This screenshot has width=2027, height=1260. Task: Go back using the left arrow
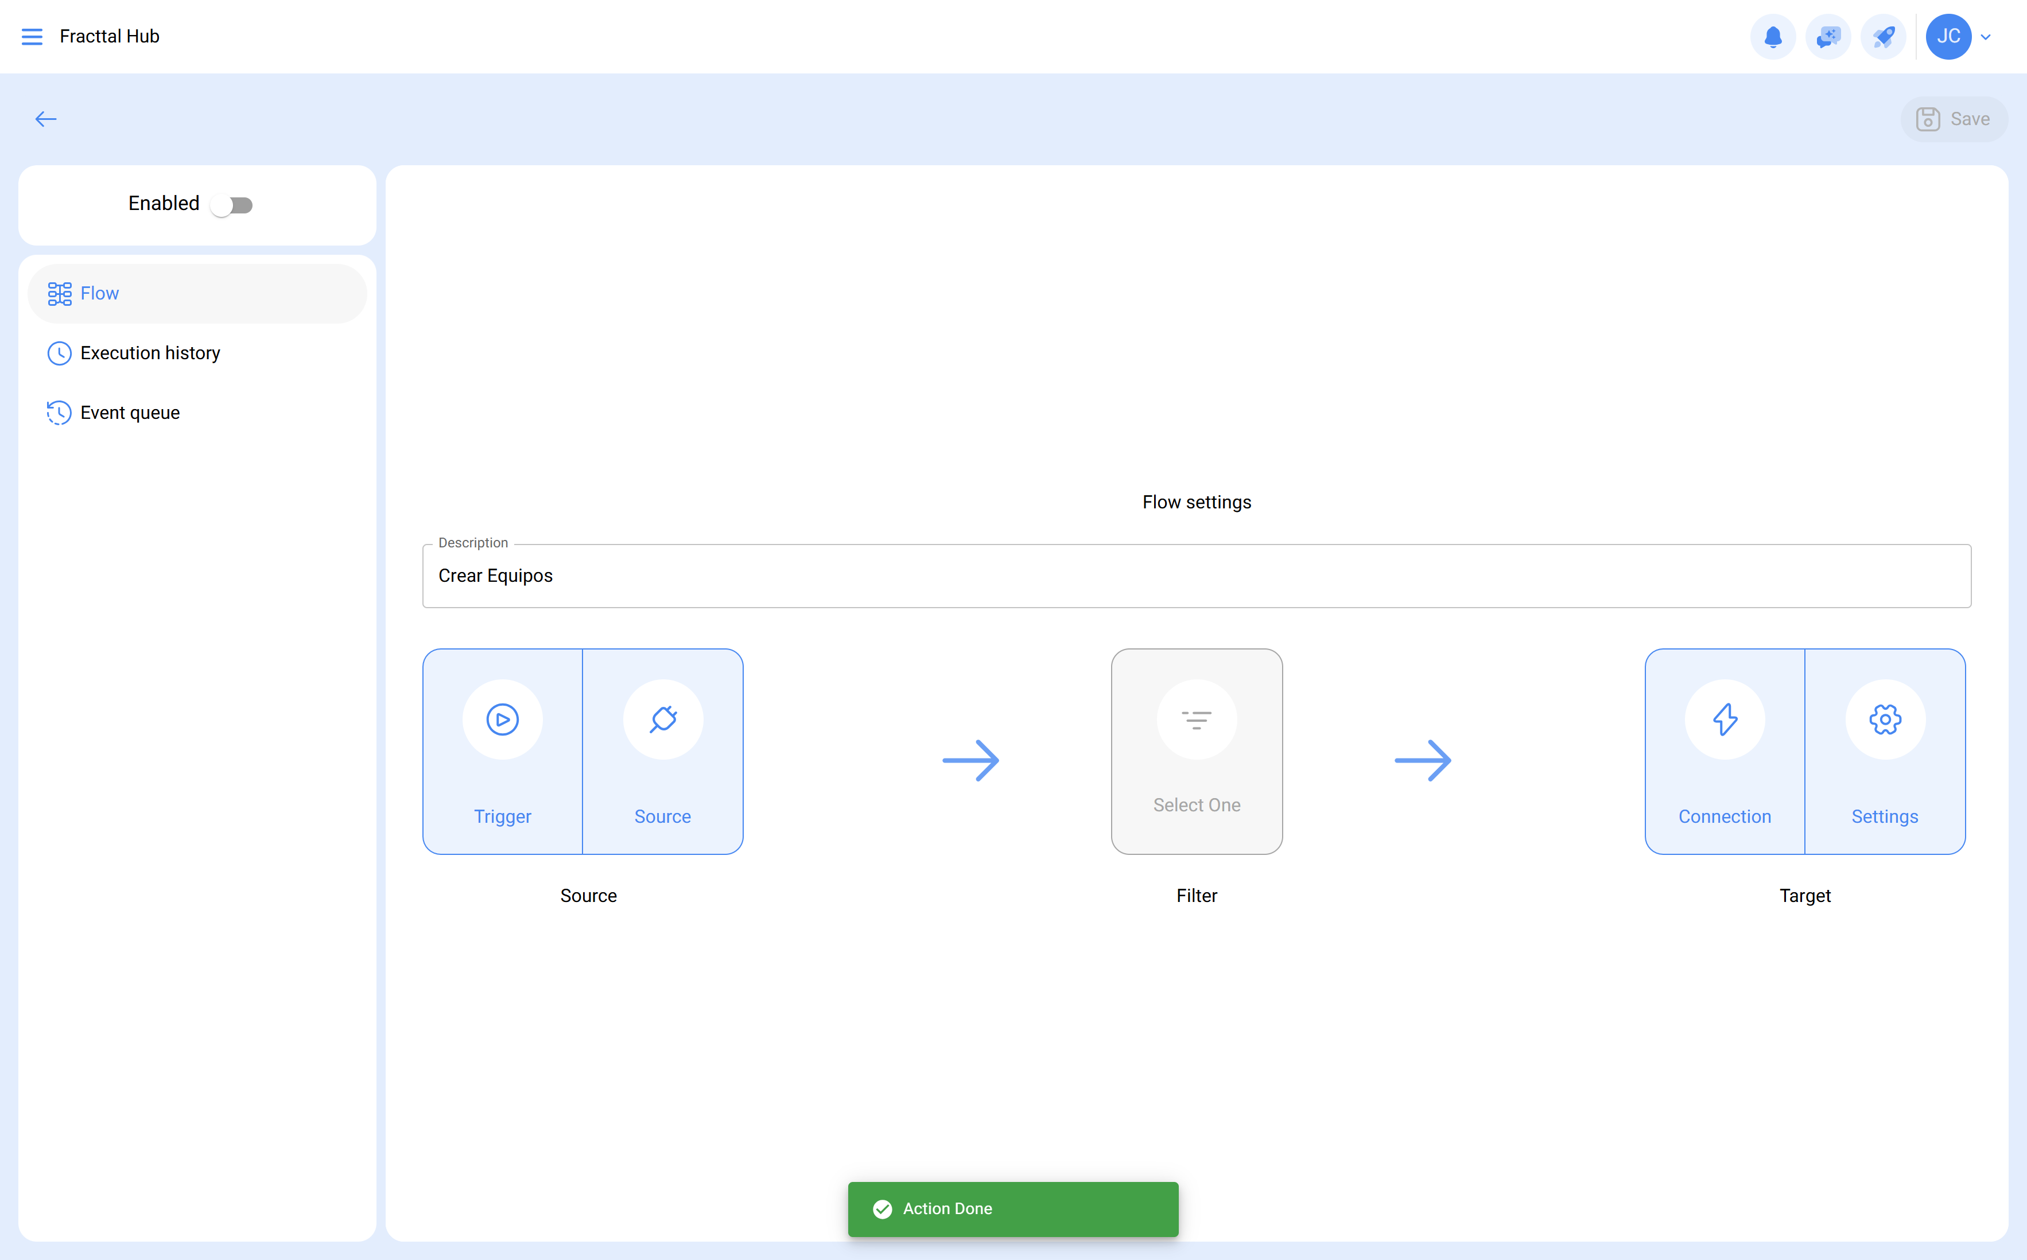[x=46, y=119]
